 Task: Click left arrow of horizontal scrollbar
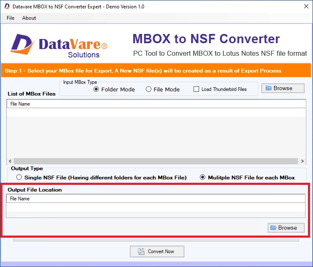[x=10, y=161]
